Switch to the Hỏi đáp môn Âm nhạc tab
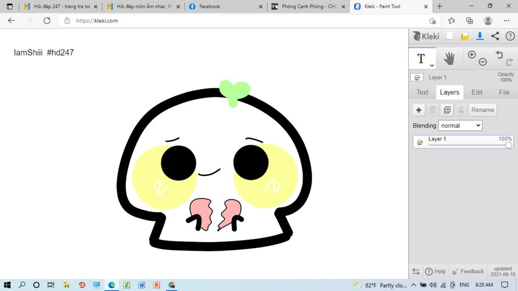This screenshot has height=291, width=518. click(143, 6)
